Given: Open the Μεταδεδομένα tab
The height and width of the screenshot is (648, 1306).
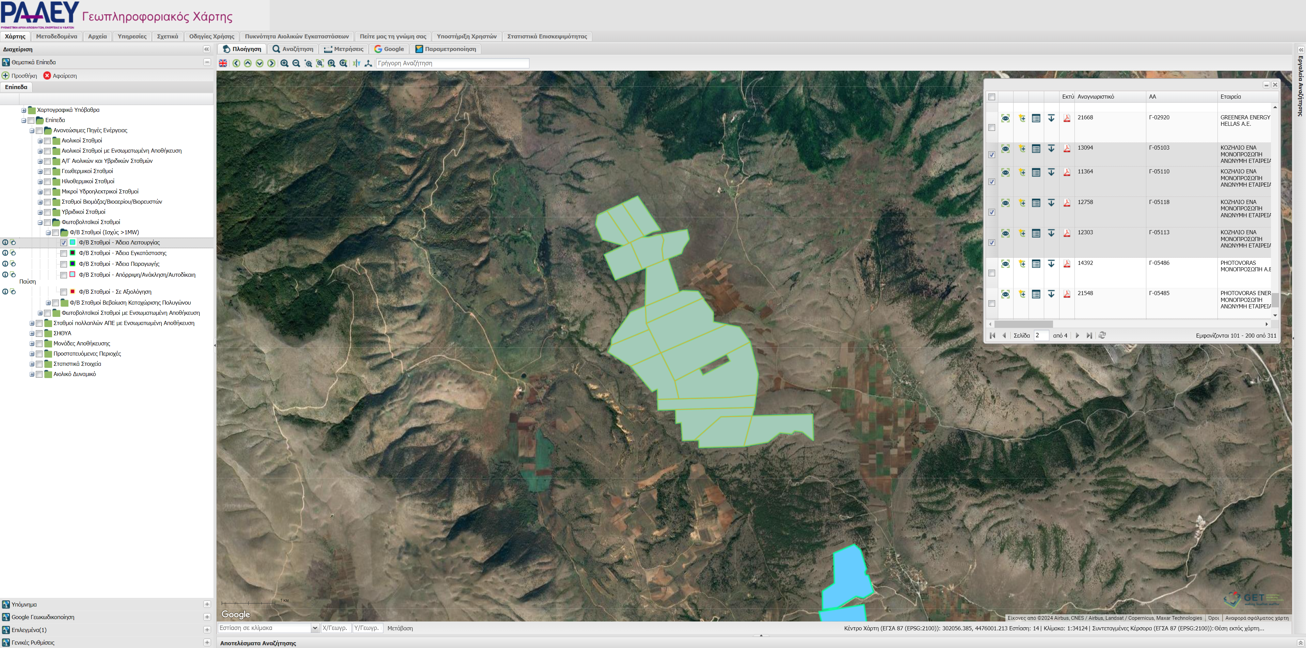Looking at the screenshot, I should pos(56,36).
